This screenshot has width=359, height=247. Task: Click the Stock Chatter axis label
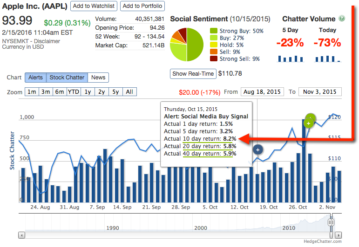coord(12,150)
